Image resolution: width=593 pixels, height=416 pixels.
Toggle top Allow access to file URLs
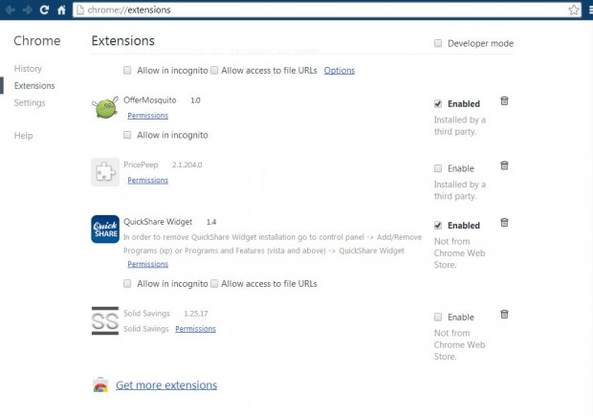214,71
